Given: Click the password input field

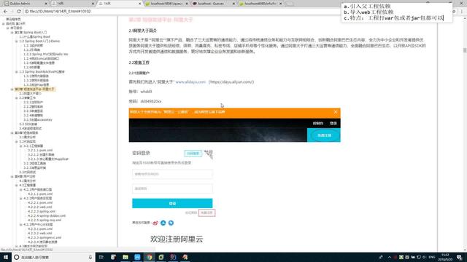Looking at the screenshot, I should (172, 188).
